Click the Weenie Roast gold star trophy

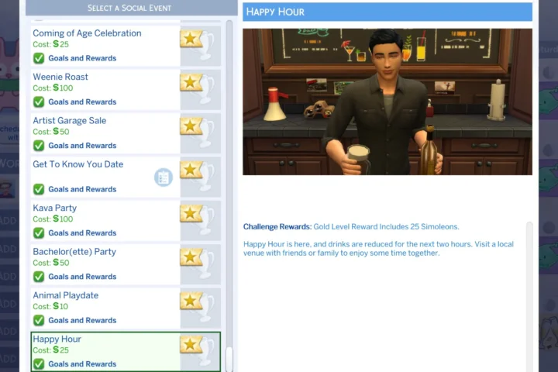tap(196, 88)
